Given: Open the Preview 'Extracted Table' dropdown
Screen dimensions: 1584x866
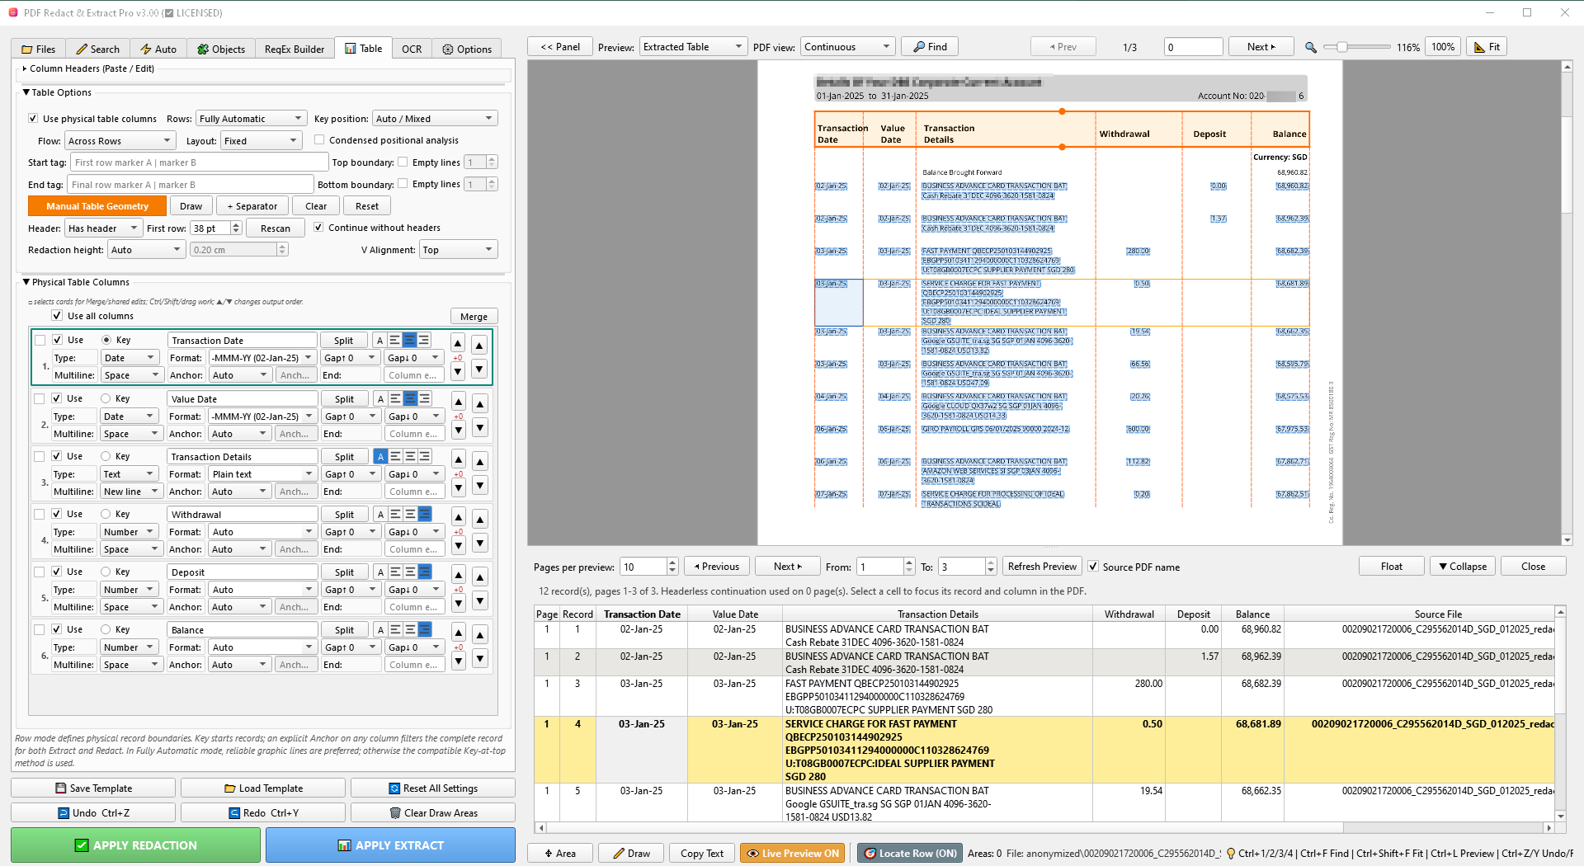Looking at the screenshot, I should (693, 47).
